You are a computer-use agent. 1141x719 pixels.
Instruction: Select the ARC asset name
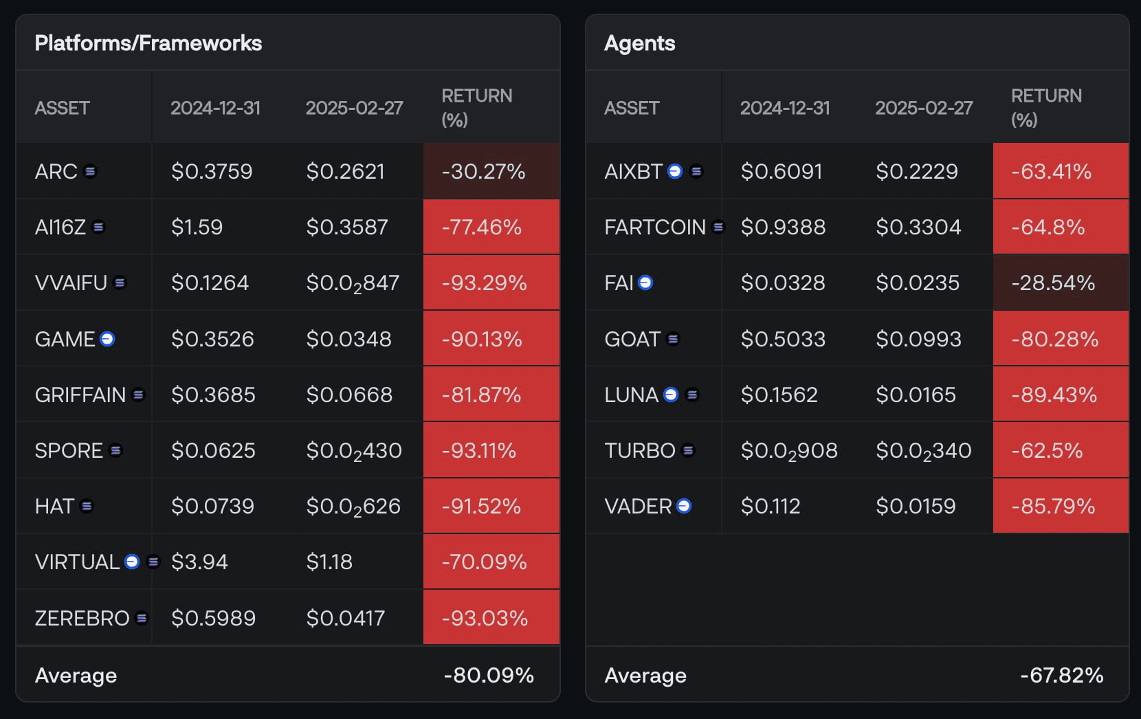(x=56, y=171)
